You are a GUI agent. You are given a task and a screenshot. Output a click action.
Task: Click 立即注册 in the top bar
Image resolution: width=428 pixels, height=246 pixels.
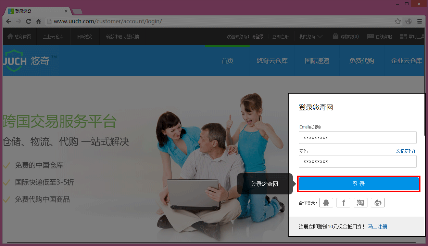pos(280,37)
